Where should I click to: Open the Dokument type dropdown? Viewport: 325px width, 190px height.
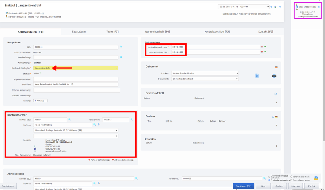click(205, 79)
